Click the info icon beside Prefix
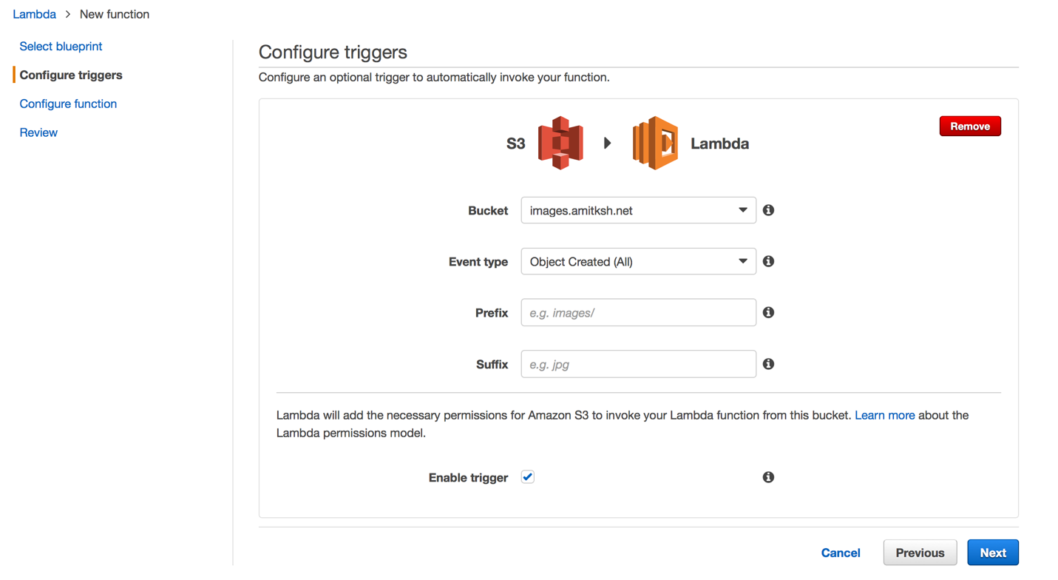This screenshot has height=580, width=1058. 768,312
